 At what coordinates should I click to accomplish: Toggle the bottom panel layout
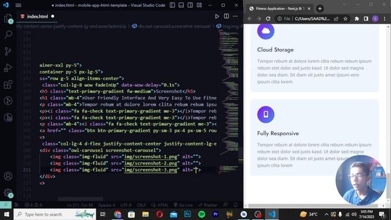coord(181,5)
